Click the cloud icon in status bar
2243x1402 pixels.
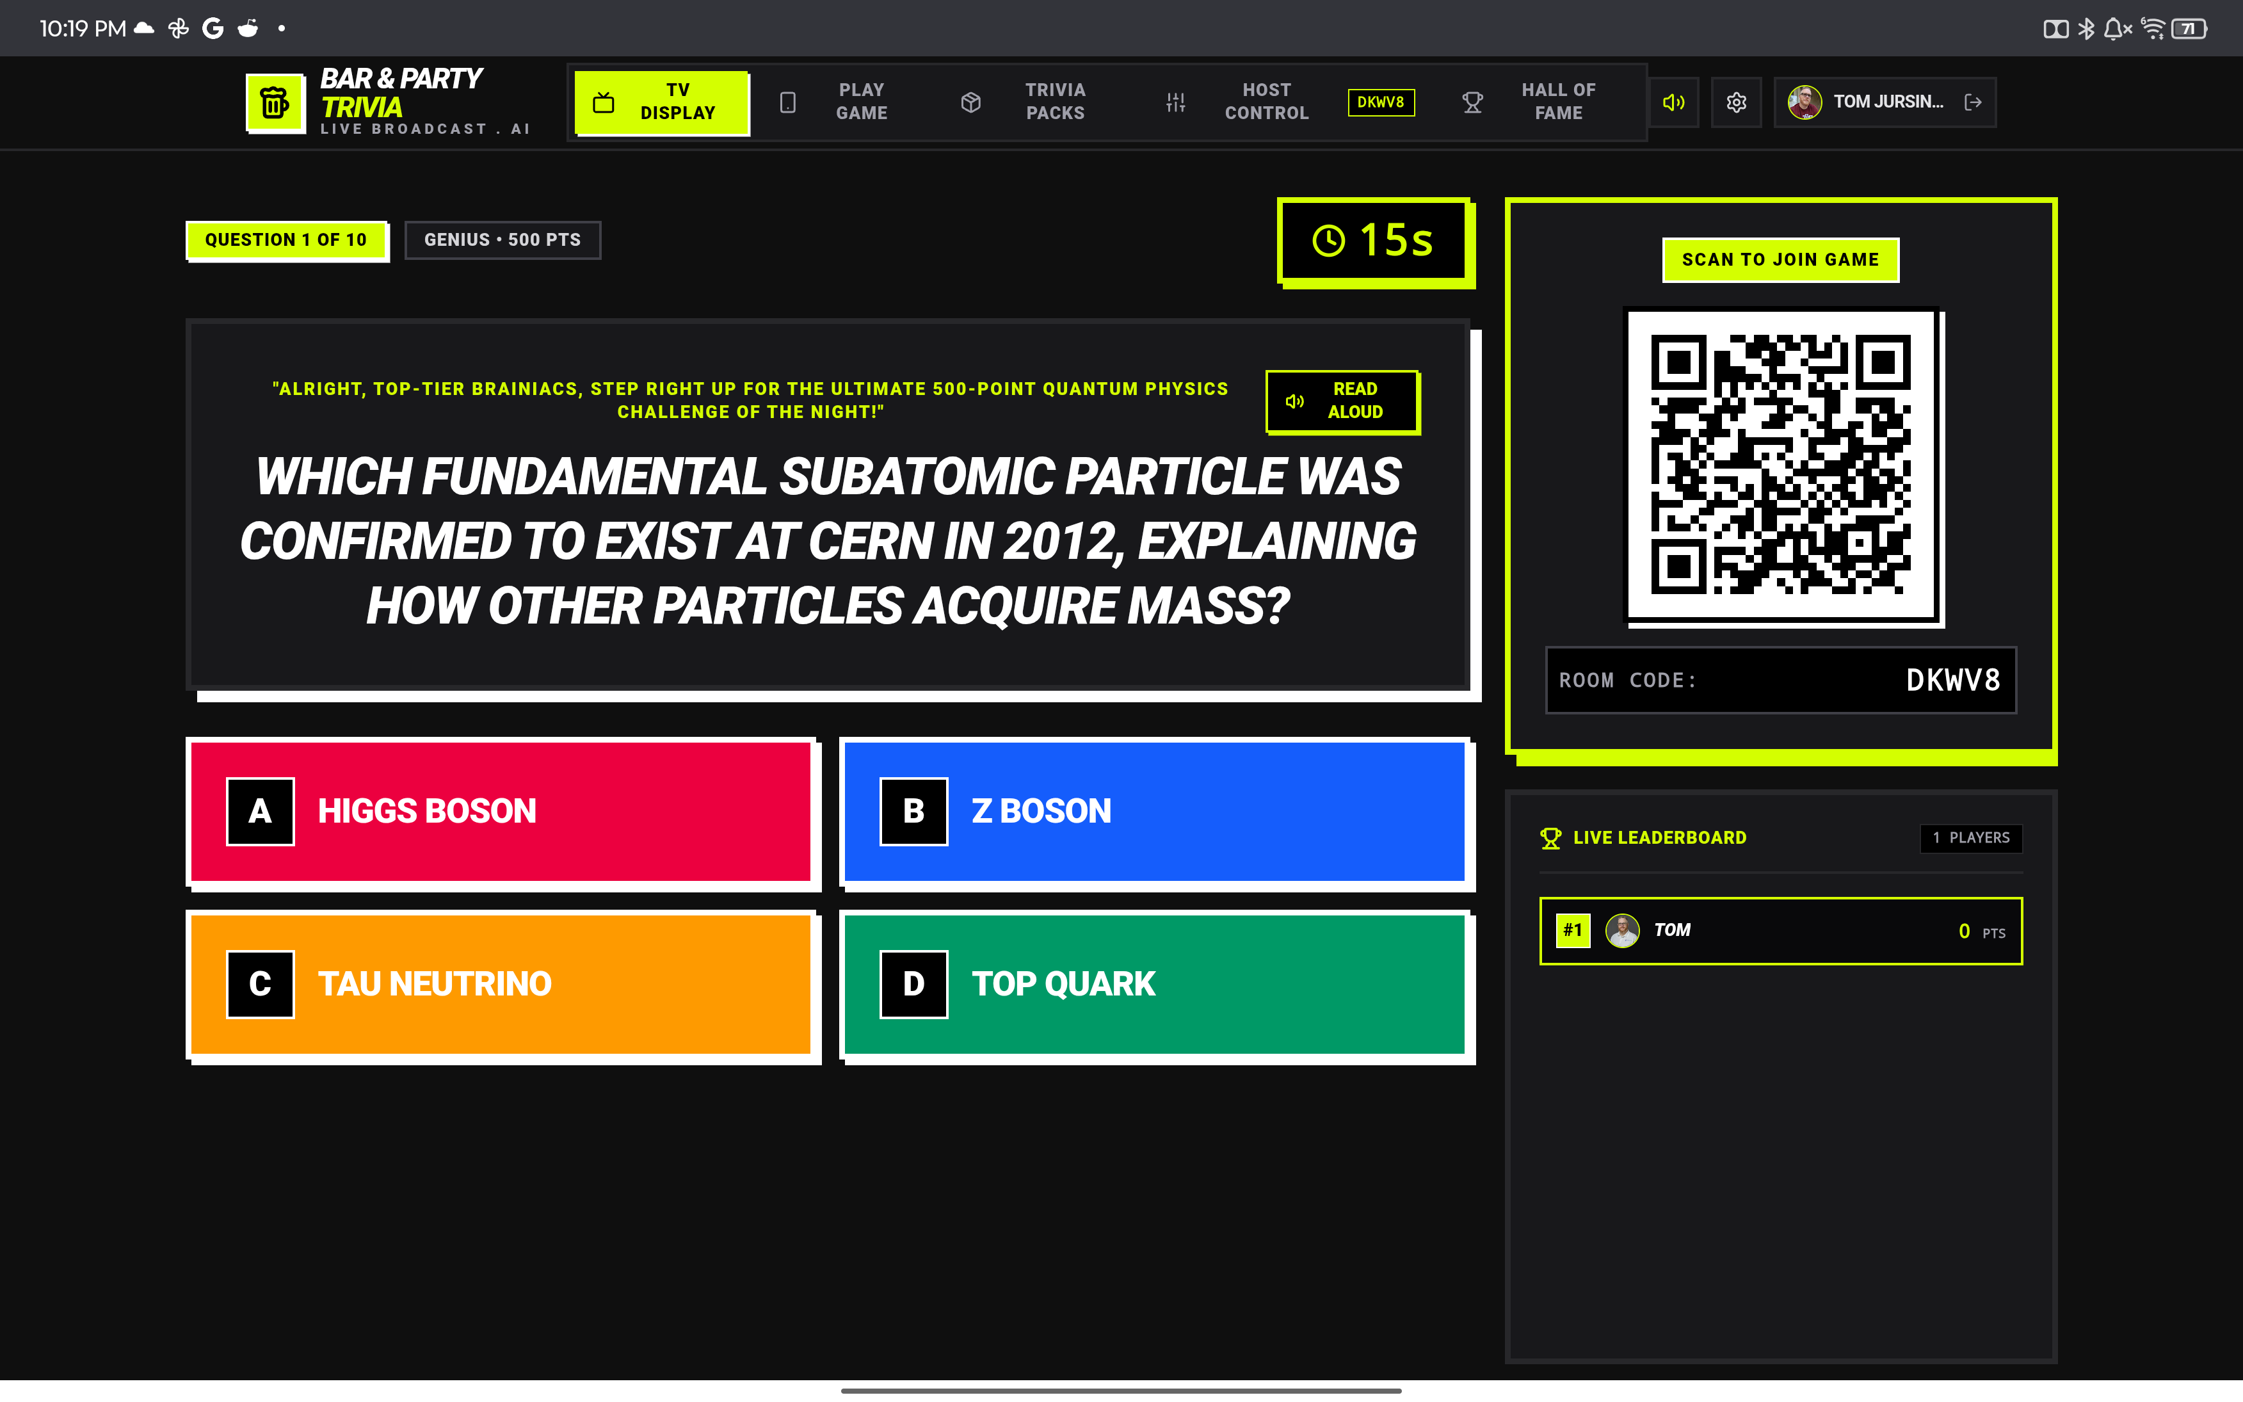point(143,29)
